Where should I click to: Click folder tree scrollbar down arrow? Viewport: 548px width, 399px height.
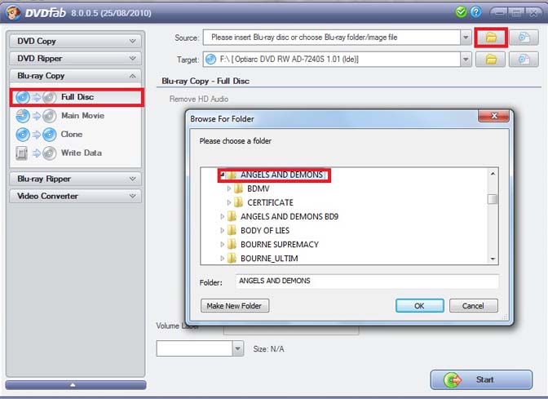click(x=493, y=259)
